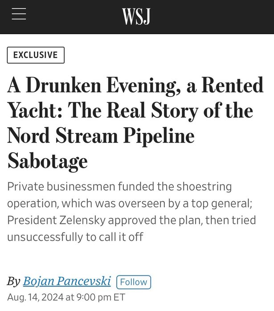Click the EXCLUSIVE badge label
This screenshot has width=274, height=311.
coord(36,55)
